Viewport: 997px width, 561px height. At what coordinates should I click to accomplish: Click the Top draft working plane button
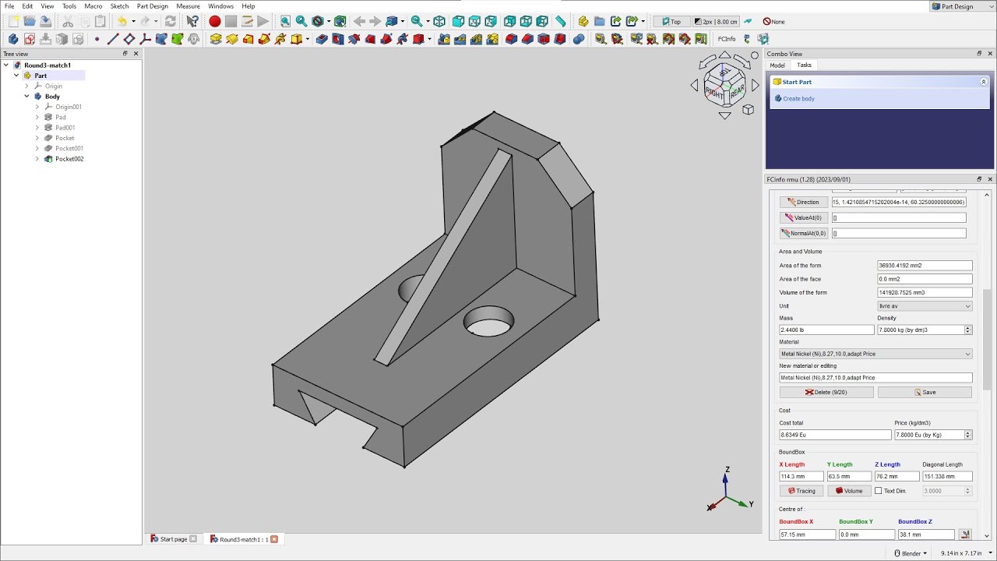(x=671, y=22)
